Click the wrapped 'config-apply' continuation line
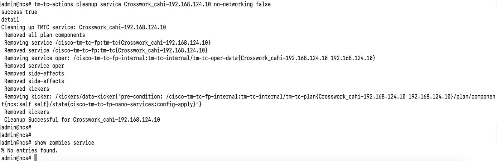 [x=102, y=104]
